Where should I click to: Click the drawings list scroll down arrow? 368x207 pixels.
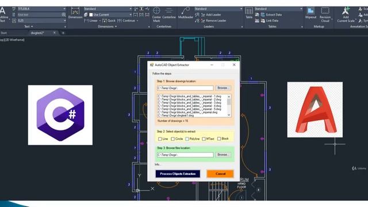[229, 115]
